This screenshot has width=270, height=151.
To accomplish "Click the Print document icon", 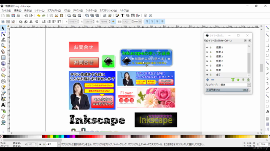I will click(x=19, y=16).
